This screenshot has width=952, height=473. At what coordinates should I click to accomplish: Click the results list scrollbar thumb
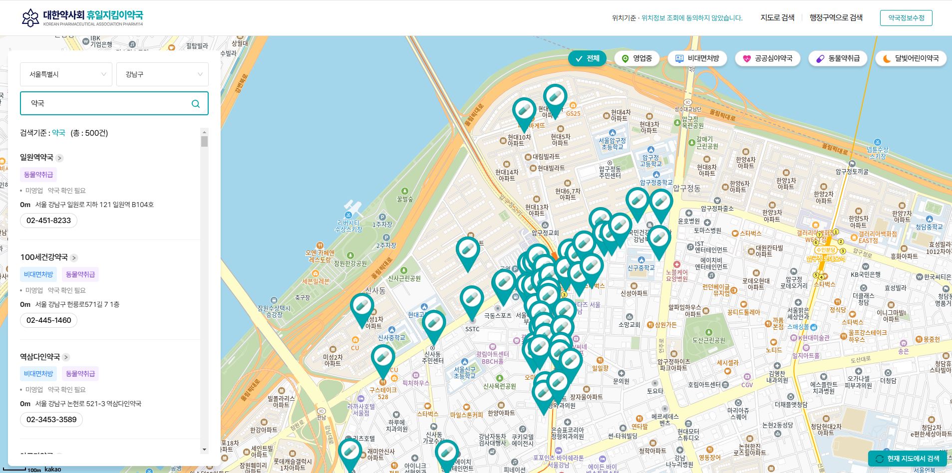(x=204, y=142)
